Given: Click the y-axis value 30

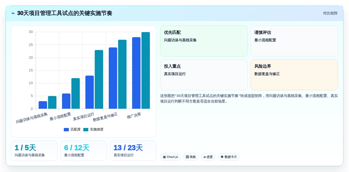Looking at the screenshot, I should (x=31, y=32).
